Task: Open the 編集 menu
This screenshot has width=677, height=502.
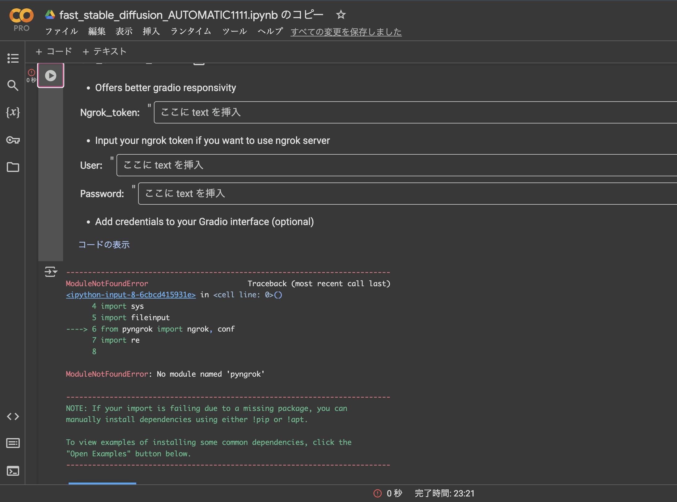Action: tap(97, 31)
